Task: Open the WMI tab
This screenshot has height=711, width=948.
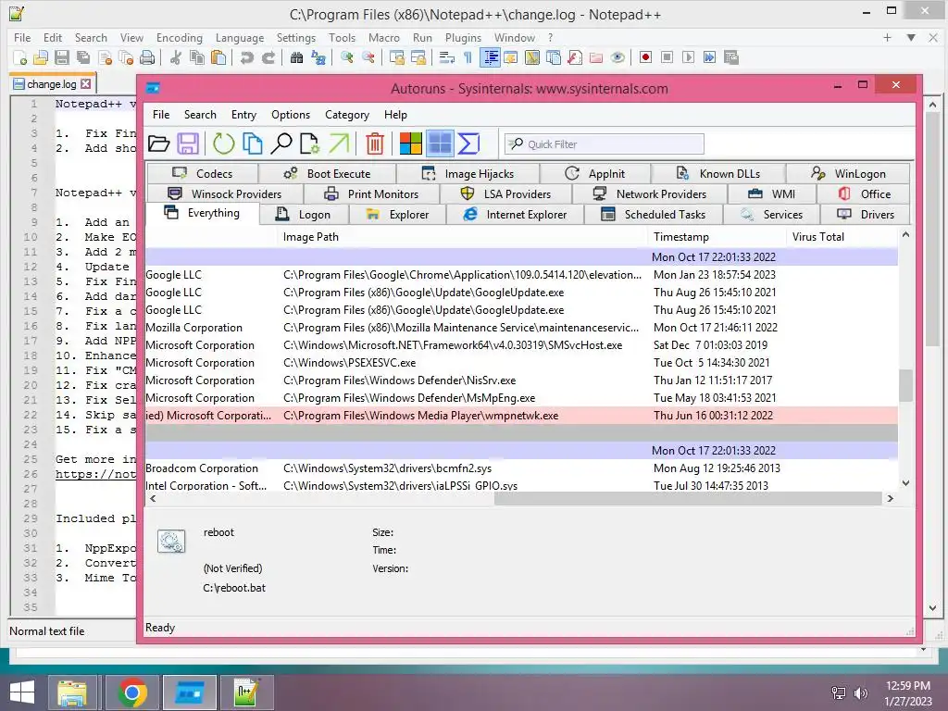Action: point(772,194)
